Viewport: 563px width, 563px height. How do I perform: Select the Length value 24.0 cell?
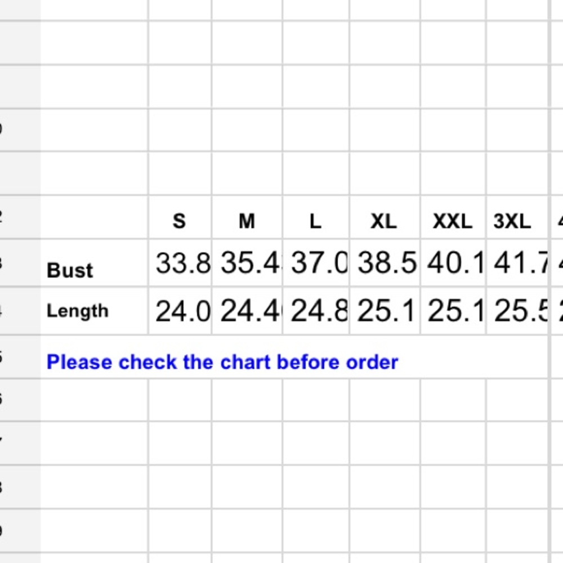(180, 311)
